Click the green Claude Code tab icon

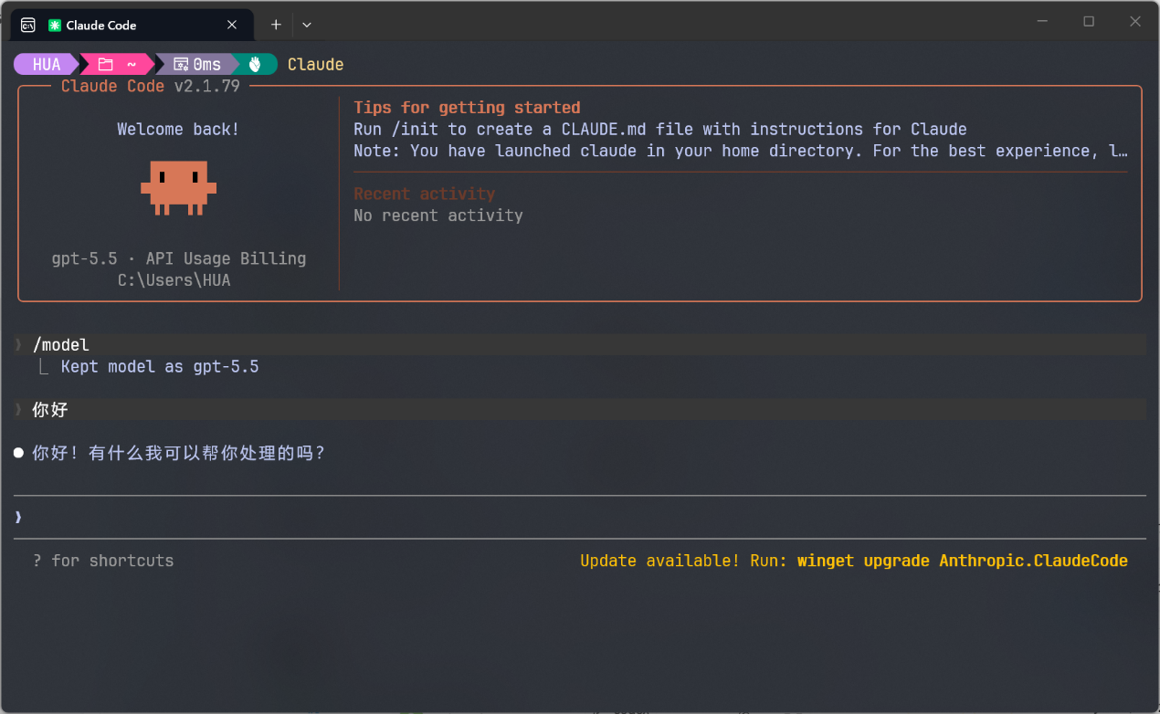55,26
